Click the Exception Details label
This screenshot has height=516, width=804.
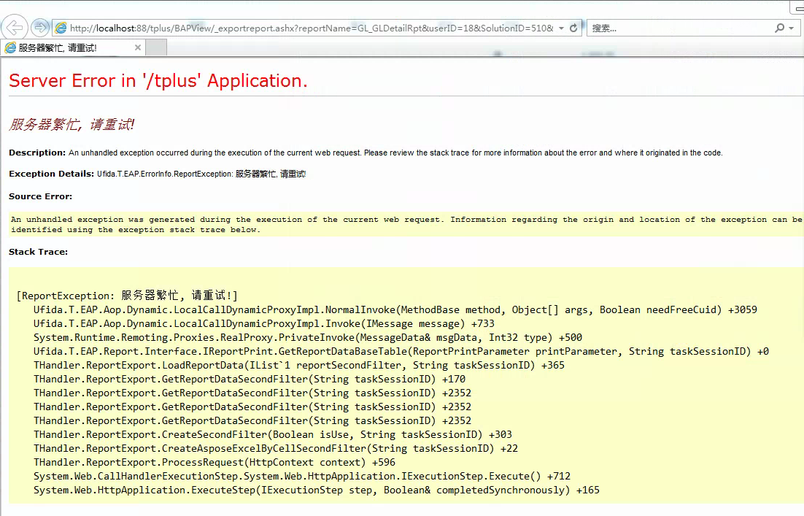pos(52,174)
